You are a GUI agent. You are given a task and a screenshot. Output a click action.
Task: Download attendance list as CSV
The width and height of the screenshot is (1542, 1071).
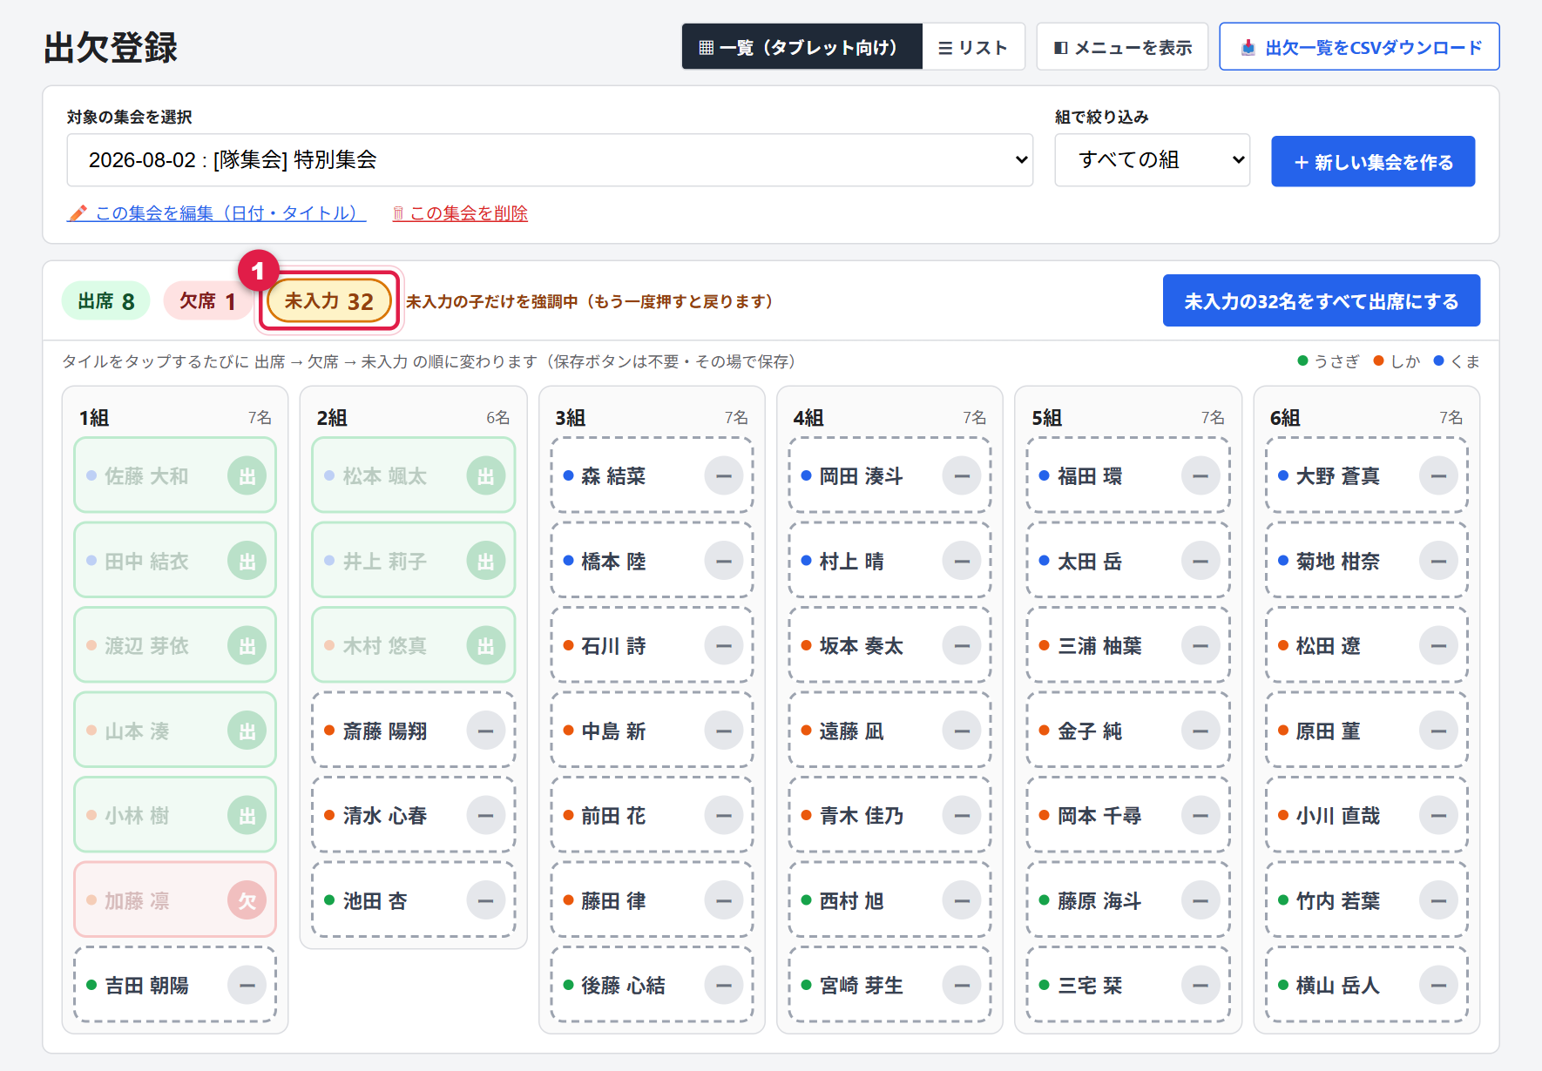[1359, 47]
